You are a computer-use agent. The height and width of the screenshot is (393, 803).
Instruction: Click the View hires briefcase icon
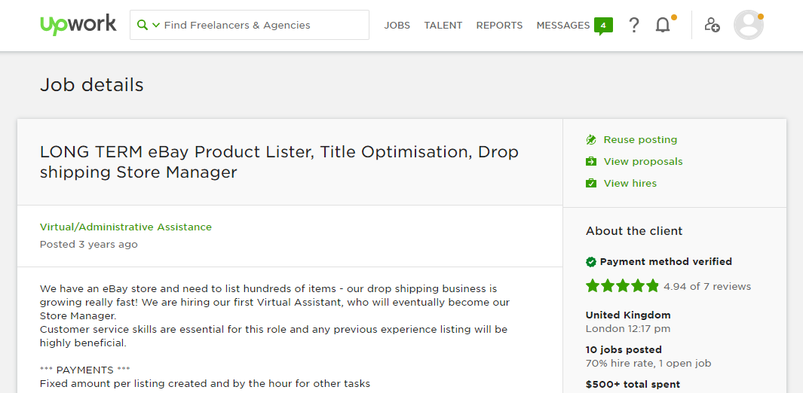(x=591, y=183)
